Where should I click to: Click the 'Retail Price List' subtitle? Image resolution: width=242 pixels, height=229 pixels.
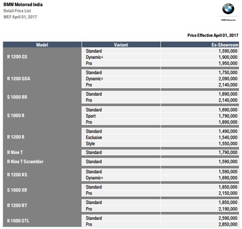17,11
